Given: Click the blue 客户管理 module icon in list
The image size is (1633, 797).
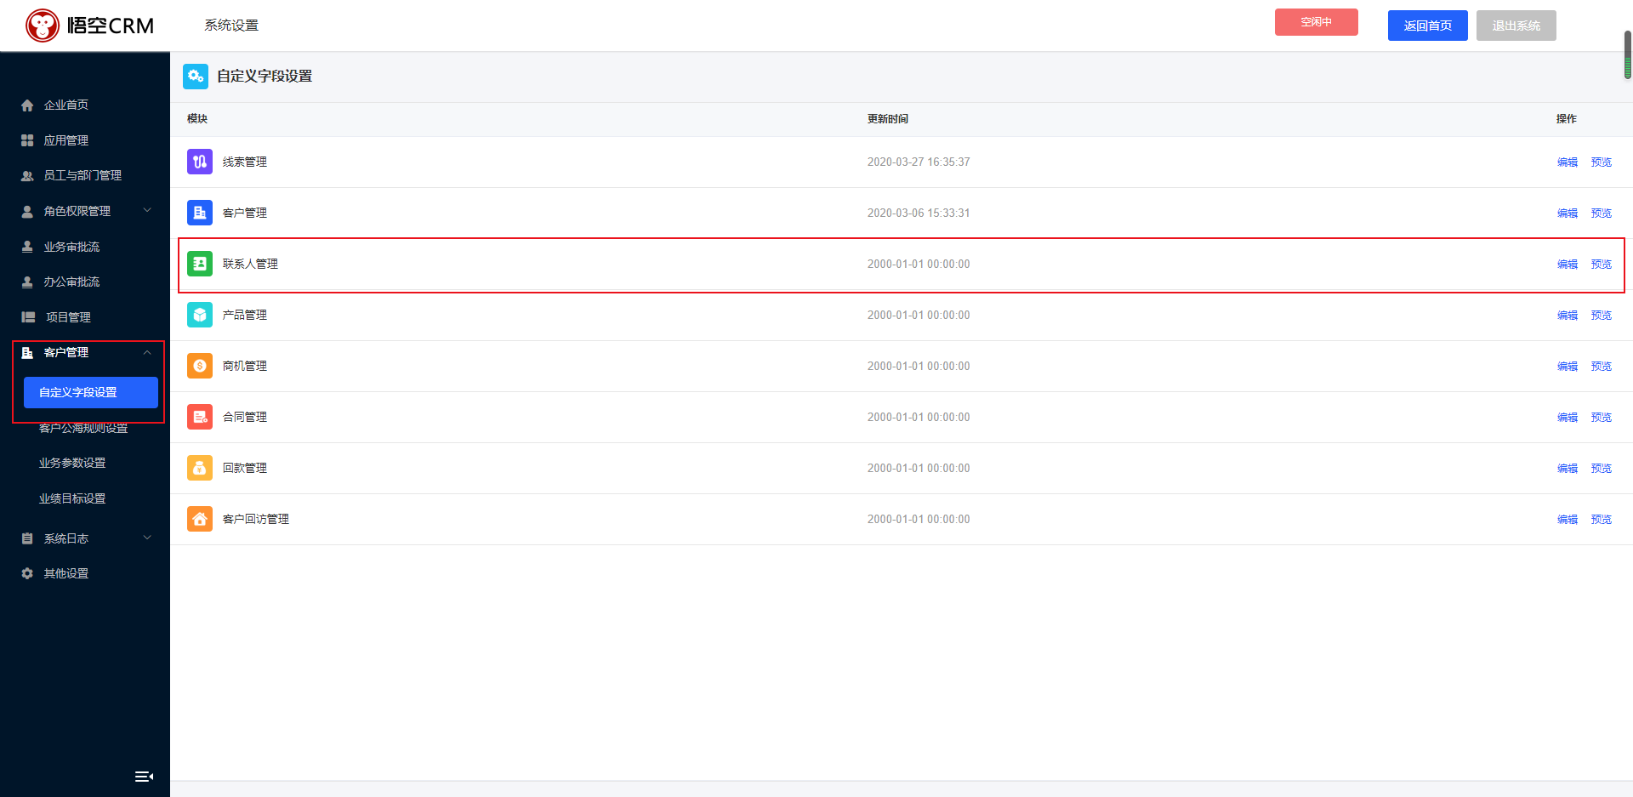Looking at the screenshot, I should (200, 213).
